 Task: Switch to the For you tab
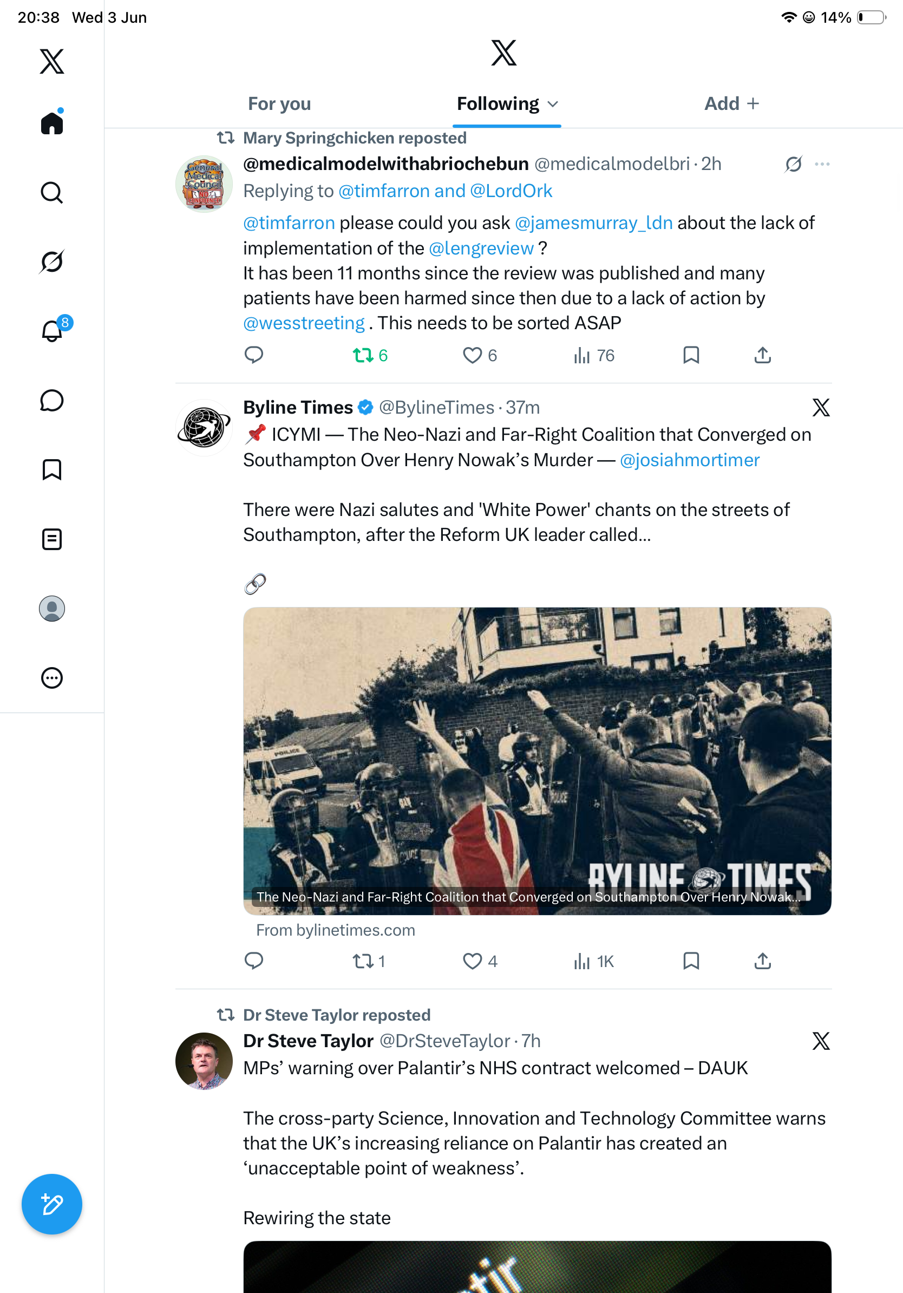pyautogui.click(x=279, y=103)
